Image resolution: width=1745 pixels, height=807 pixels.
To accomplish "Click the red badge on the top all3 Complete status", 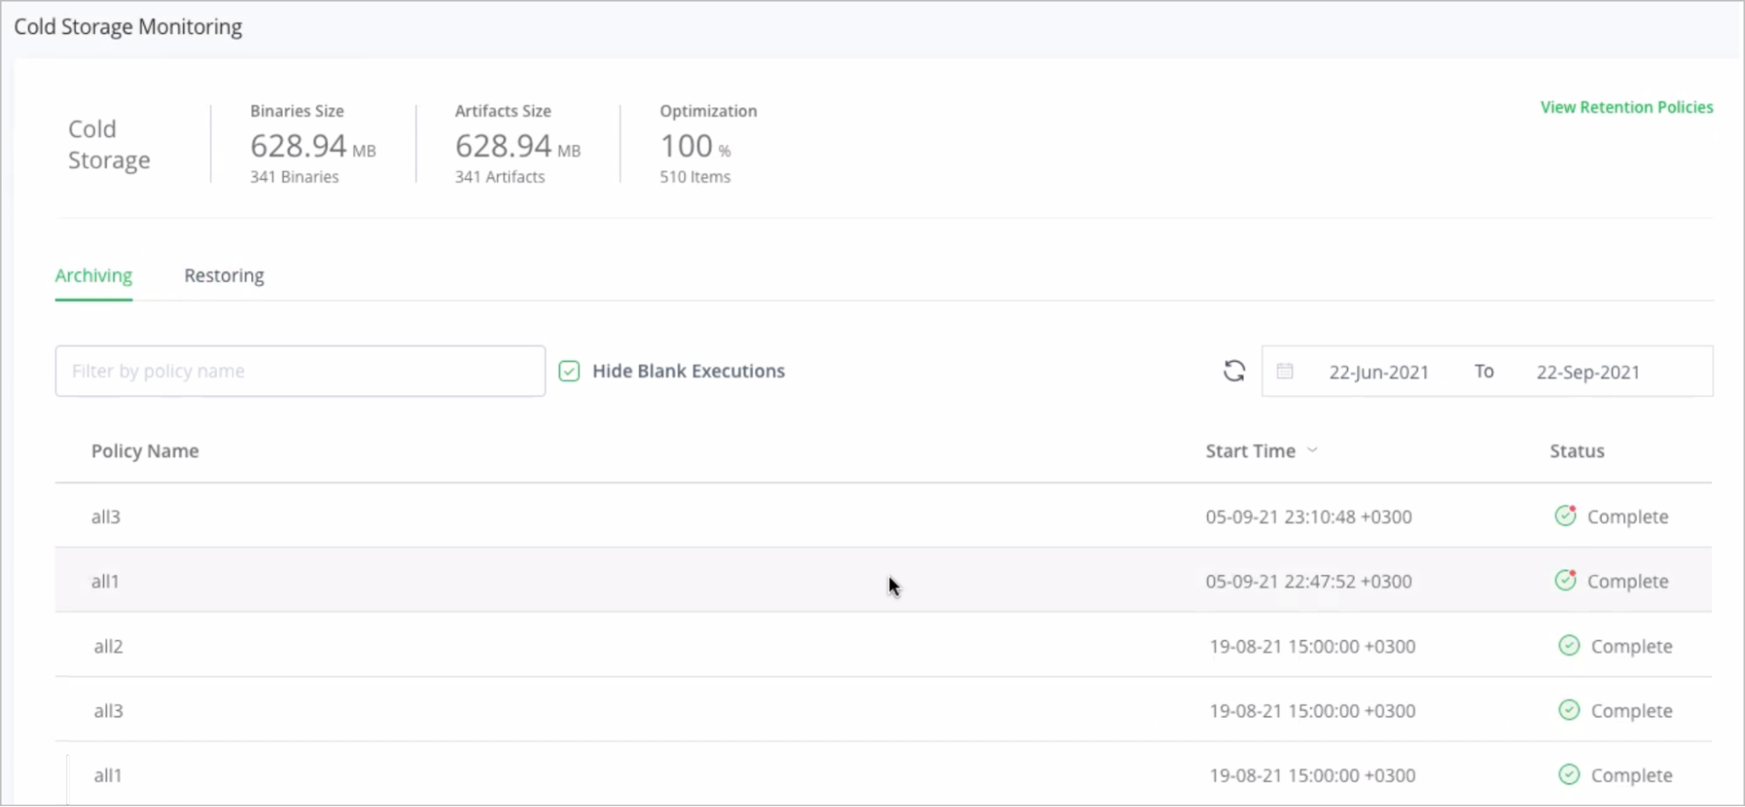I will tap(1572, 509).
